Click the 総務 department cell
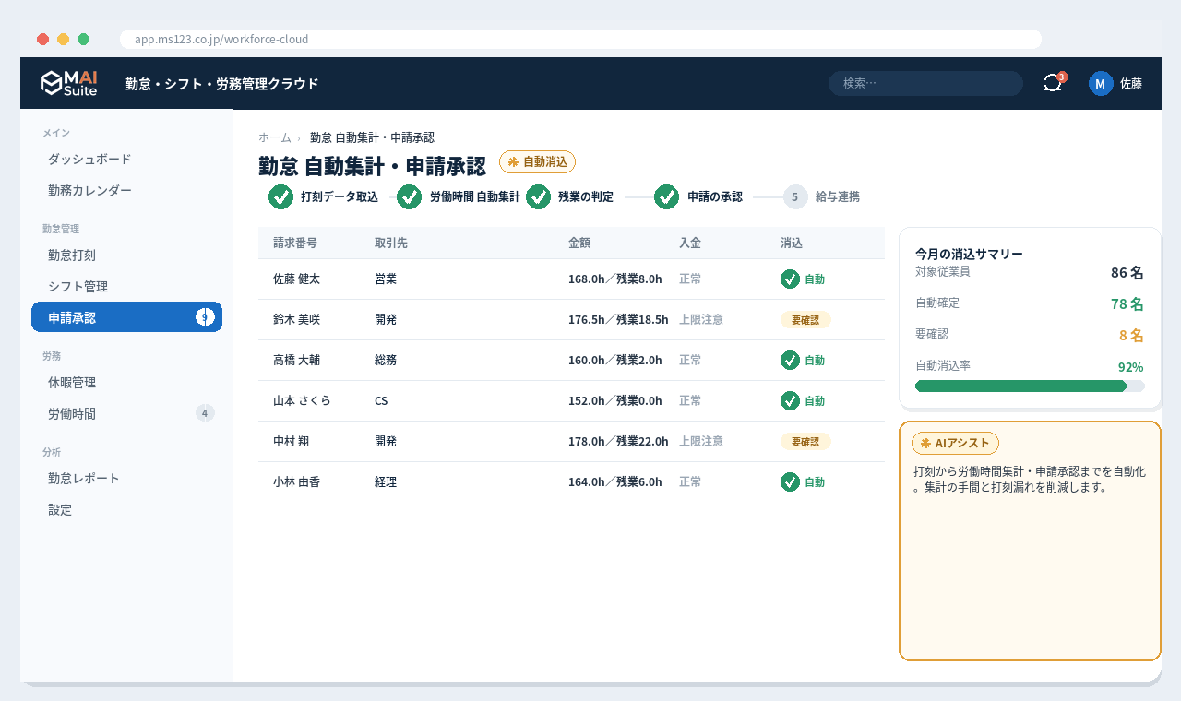The height and width of the screenshot is (701, 1181). [x=386, y=360]
